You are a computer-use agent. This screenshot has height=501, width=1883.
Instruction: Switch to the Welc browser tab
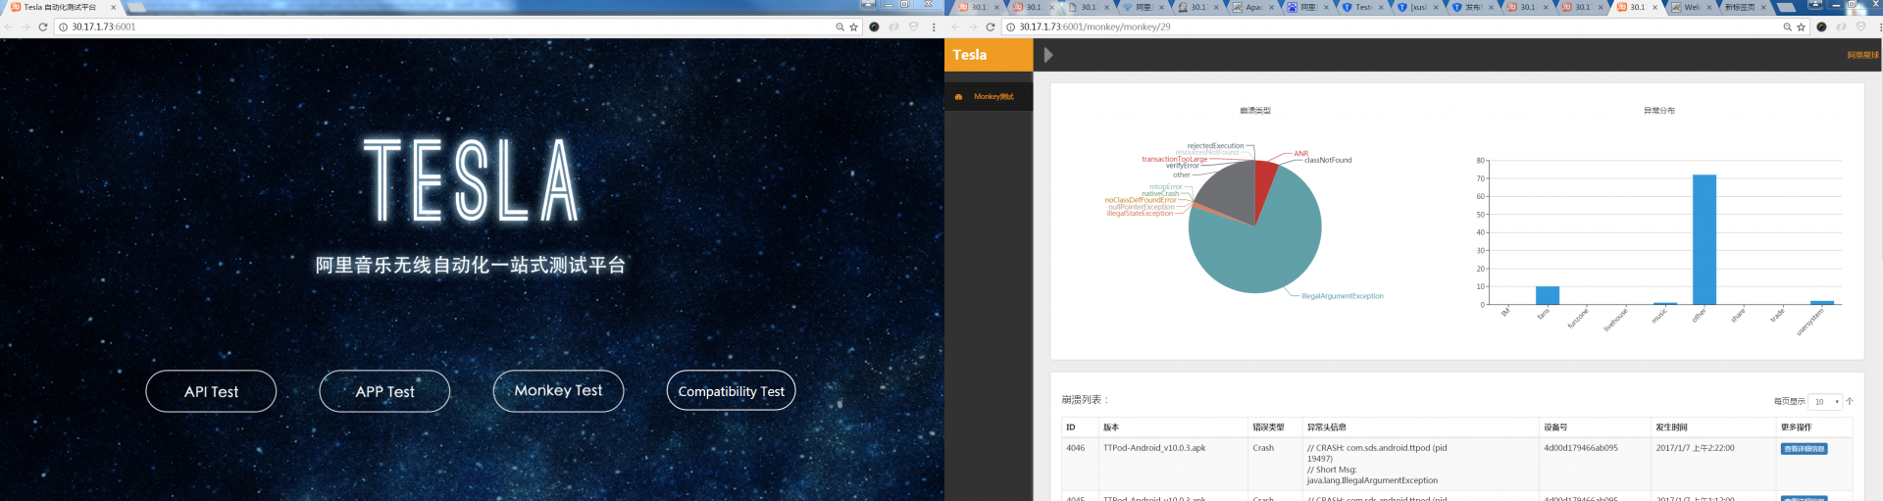point(1691,7)
